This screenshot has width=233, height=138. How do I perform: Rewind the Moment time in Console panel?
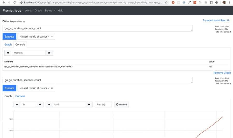point(8,53)
